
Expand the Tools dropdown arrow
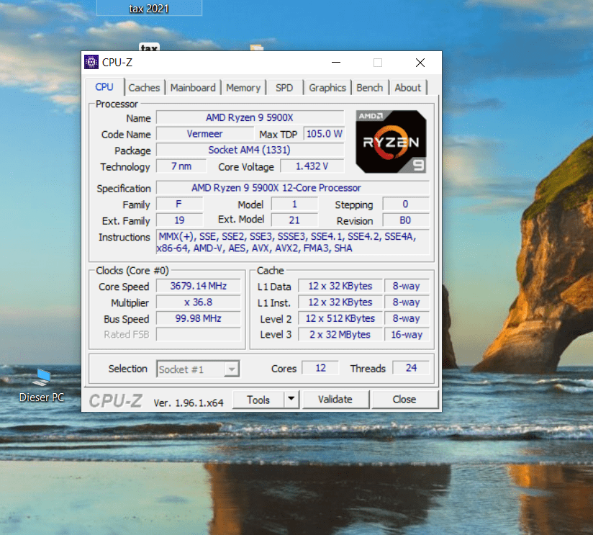291,399
